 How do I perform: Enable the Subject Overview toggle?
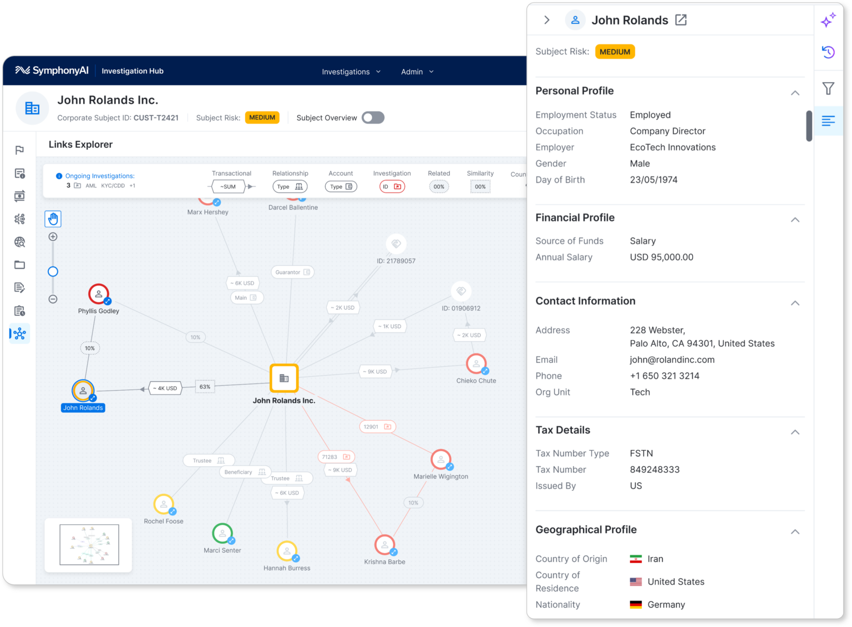coord(373,117)
